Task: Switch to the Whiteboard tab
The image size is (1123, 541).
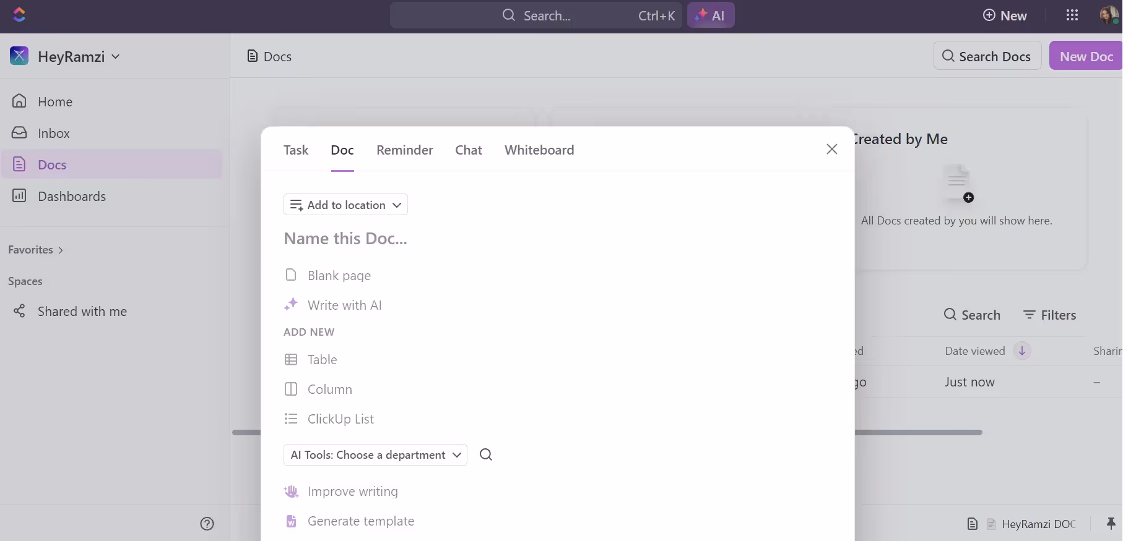Action: (x=539, y=150)
